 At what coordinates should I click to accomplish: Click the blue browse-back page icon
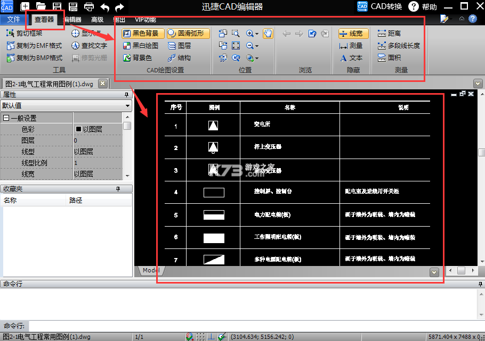312,34
